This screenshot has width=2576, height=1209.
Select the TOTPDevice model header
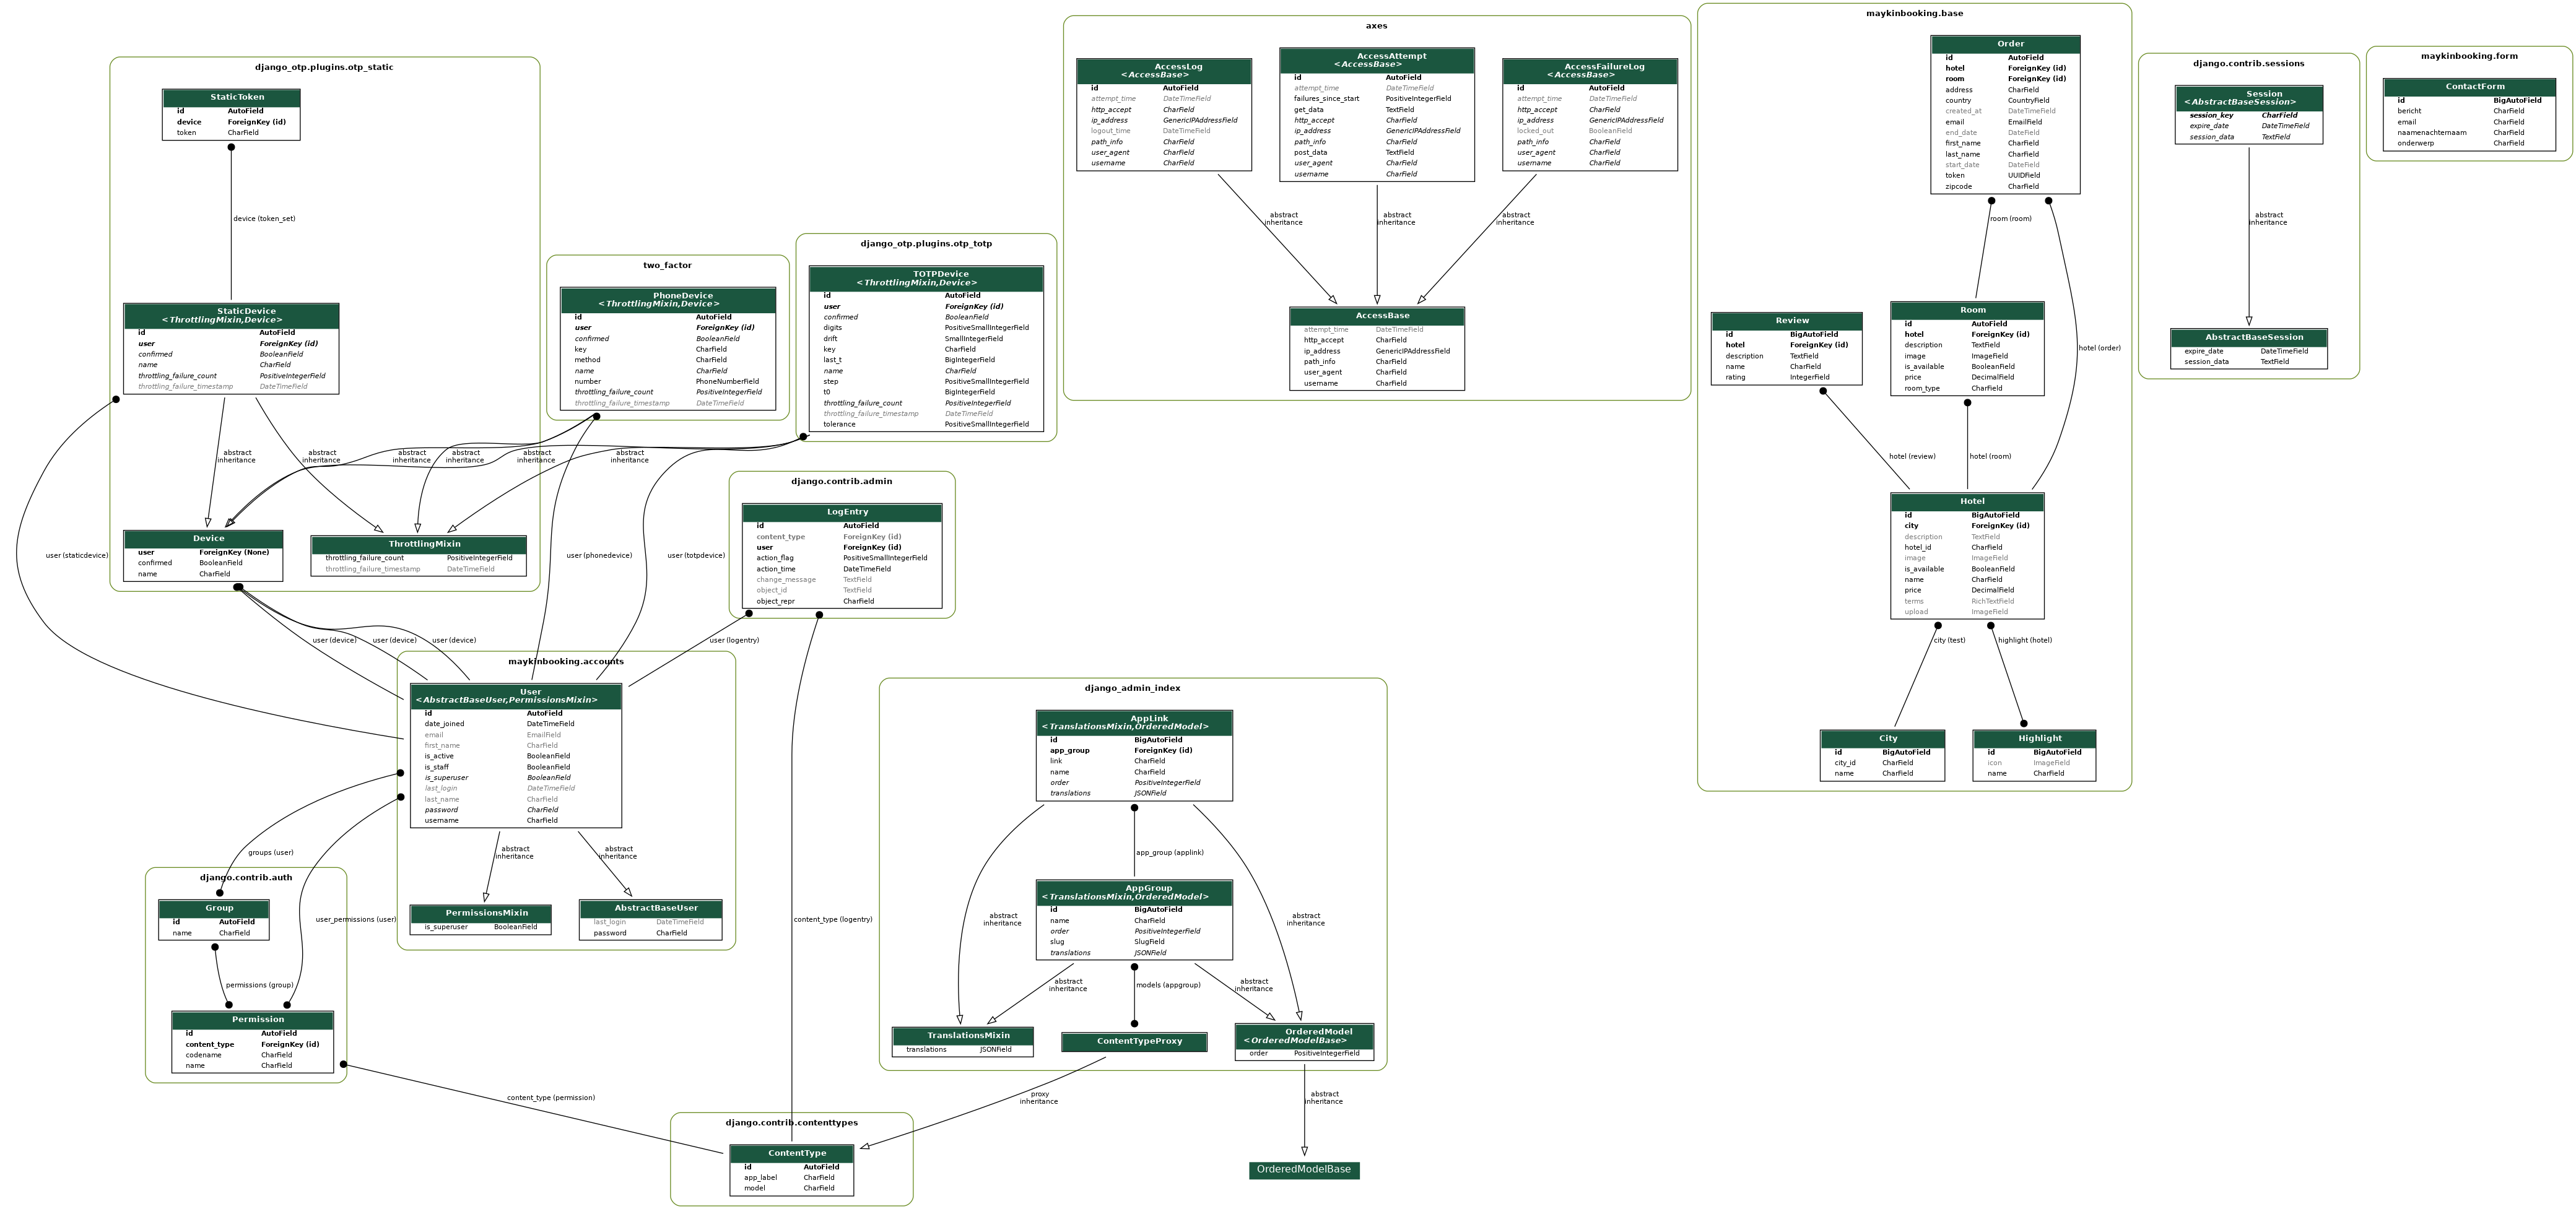926,278
